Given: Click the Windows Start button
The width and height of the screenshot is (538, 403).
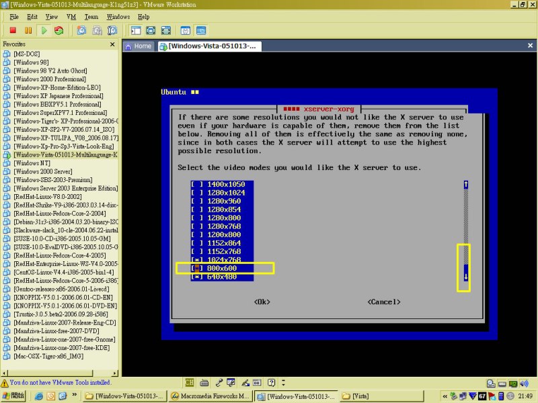Looking at the screenshot, I should (13, 396).
